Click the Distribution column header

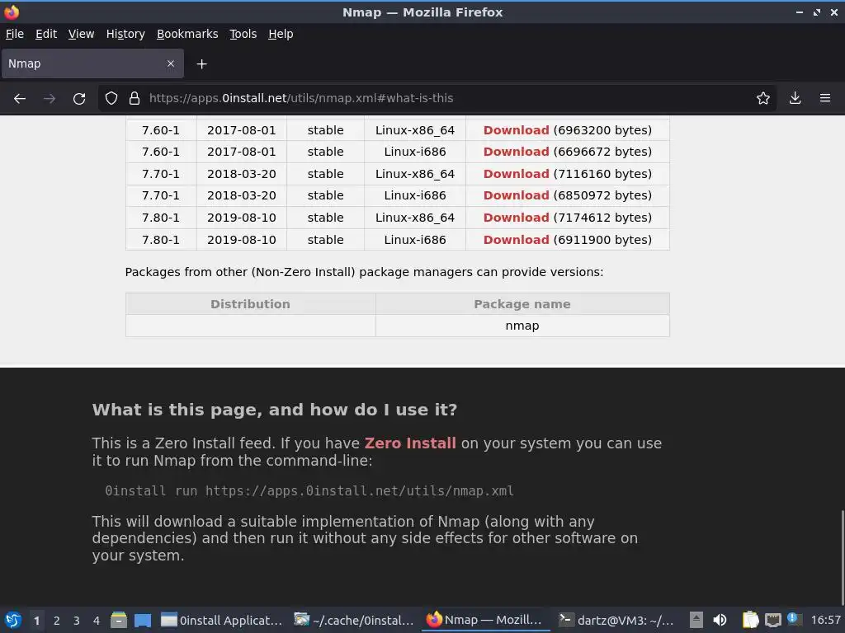click(250, 304)
